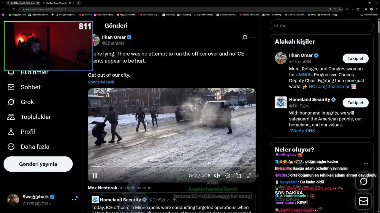Close the first browser tab
The width and height of the screenshot is (380, 213).
point(38,3)
